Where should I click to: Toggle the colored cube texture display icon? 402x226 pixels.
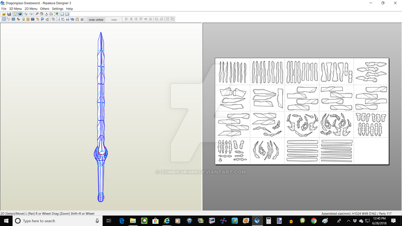tap(20, 14)
